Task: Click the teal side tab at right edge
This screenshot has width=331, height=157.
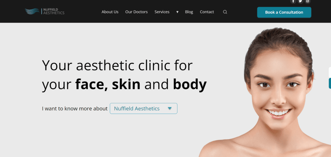Action: click(x=330, y=83)
